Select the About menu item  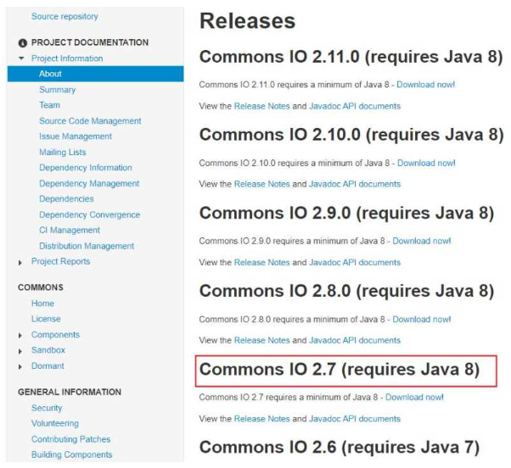click(x=50, y=74)
